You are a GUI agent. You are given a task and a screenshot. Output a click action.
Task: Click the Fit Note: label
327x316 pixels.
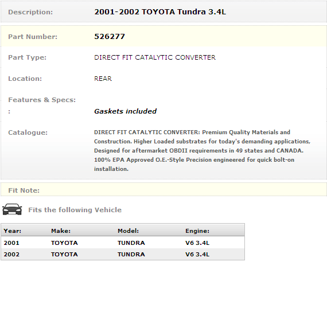[24, 190]
